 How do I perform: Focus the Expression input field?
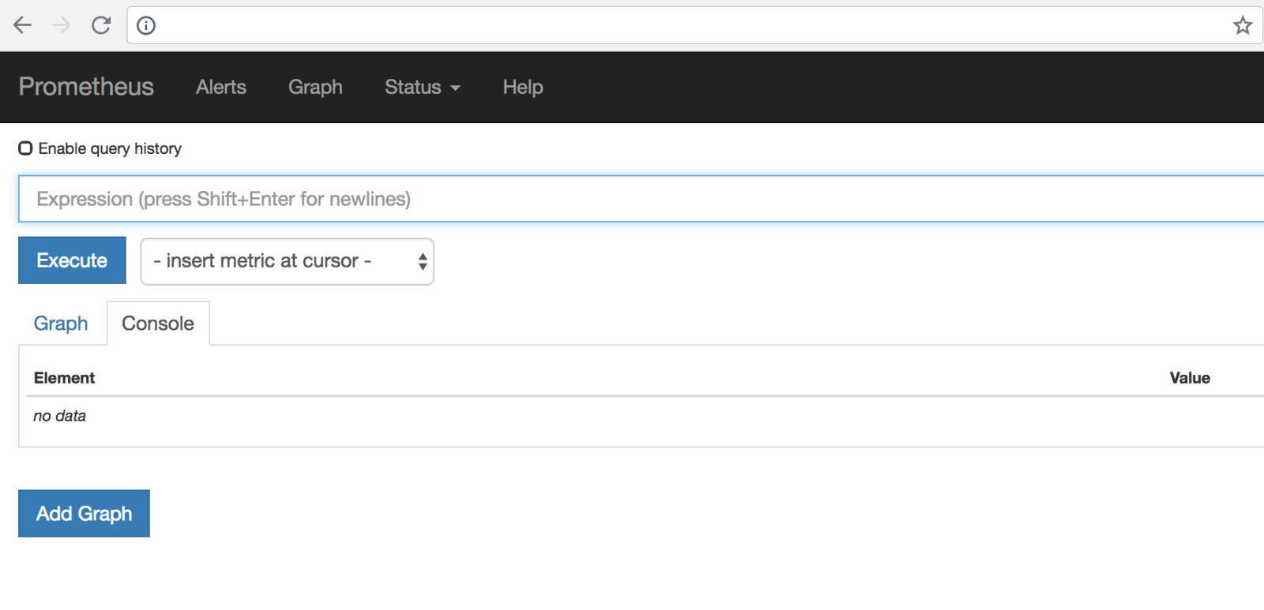coord(641,199)
